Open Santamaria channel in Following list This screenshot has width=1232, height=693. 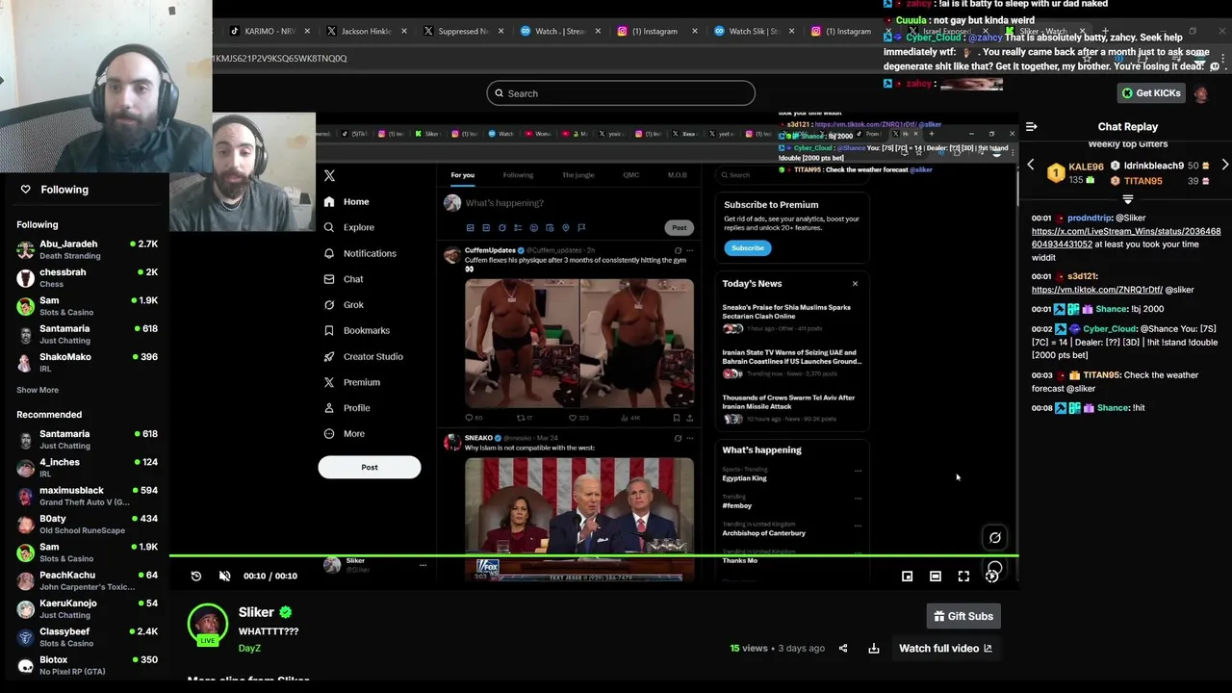pyautogui.click(x=87, y=335)
